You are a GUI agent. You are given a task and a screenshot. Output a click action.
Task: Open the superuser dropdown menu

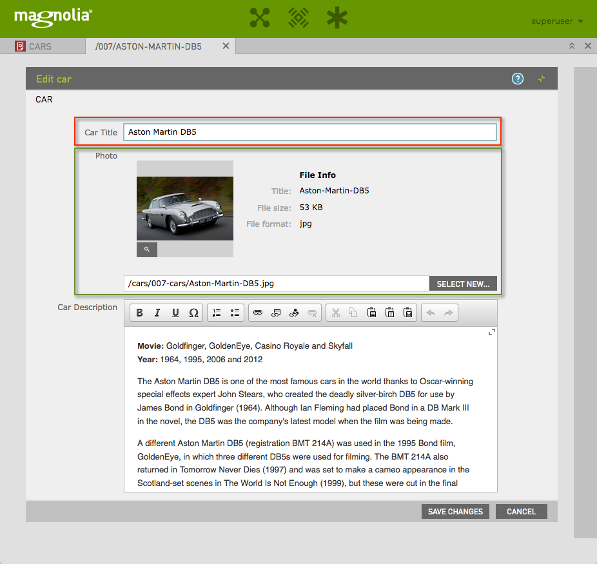tap(557, 21)
